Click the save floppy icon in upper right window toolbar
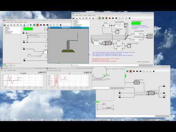The width and height of the screenshot is (176, 132). coord(73,18)
